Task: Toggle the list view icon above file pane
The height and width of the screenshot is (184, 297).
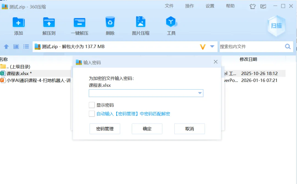Action: point(26,46)
